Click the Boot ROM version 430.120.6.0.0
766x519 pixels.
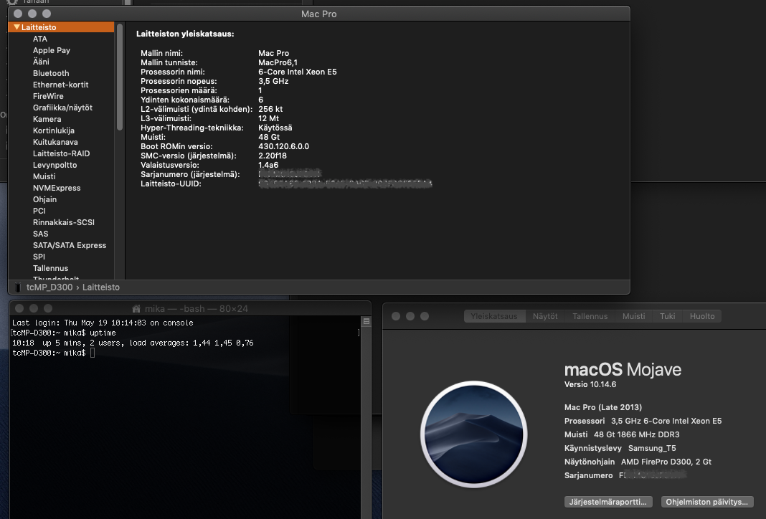point(283,146)
